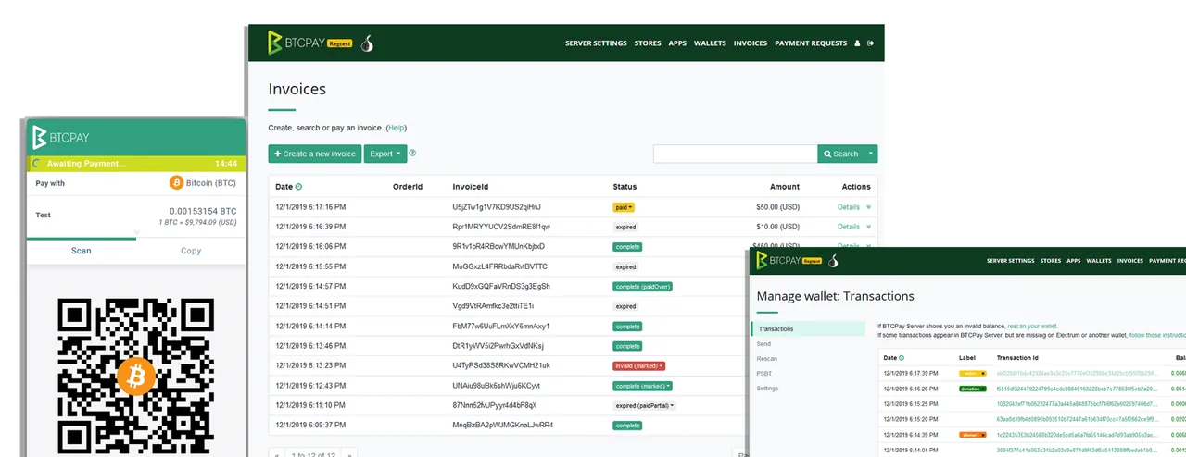Click the BTCPay logo in Invoices window
The height and width of the screenshot is (457, 1186).
pos(296,43)
